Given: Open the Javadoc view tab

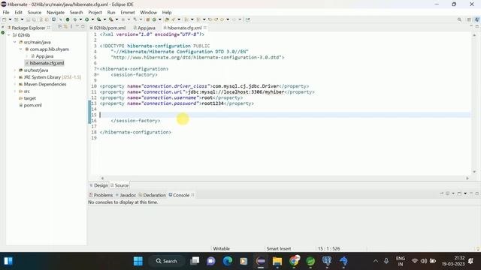Looking at the screenshot, I should [126, 195].
